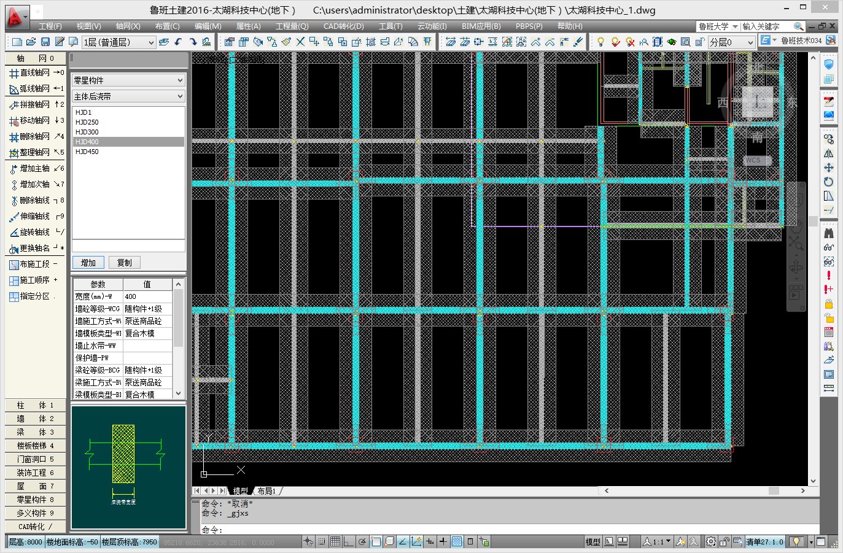Select HJD450 in the component list
The height and width of the screenshot is (553, 843).
click(x=87, y=152)
